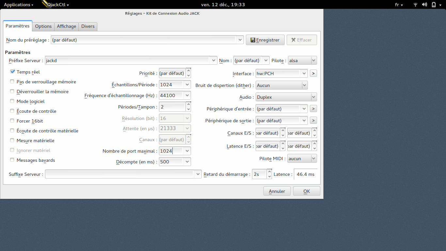Click the floppy disk icon on Enregistrer

click(x=252, y=40)
